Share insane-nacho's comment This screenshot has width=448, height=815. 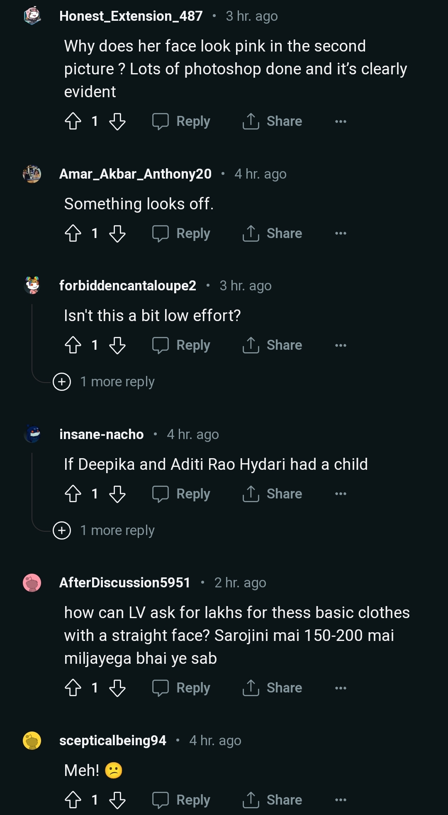[273, 494]
